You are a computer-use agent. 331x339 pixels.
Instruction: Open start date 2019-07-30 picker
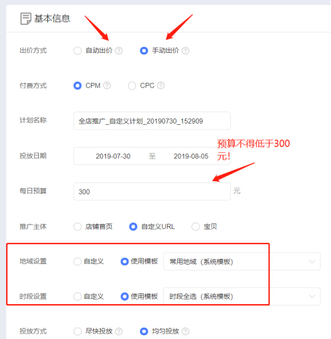113,157
